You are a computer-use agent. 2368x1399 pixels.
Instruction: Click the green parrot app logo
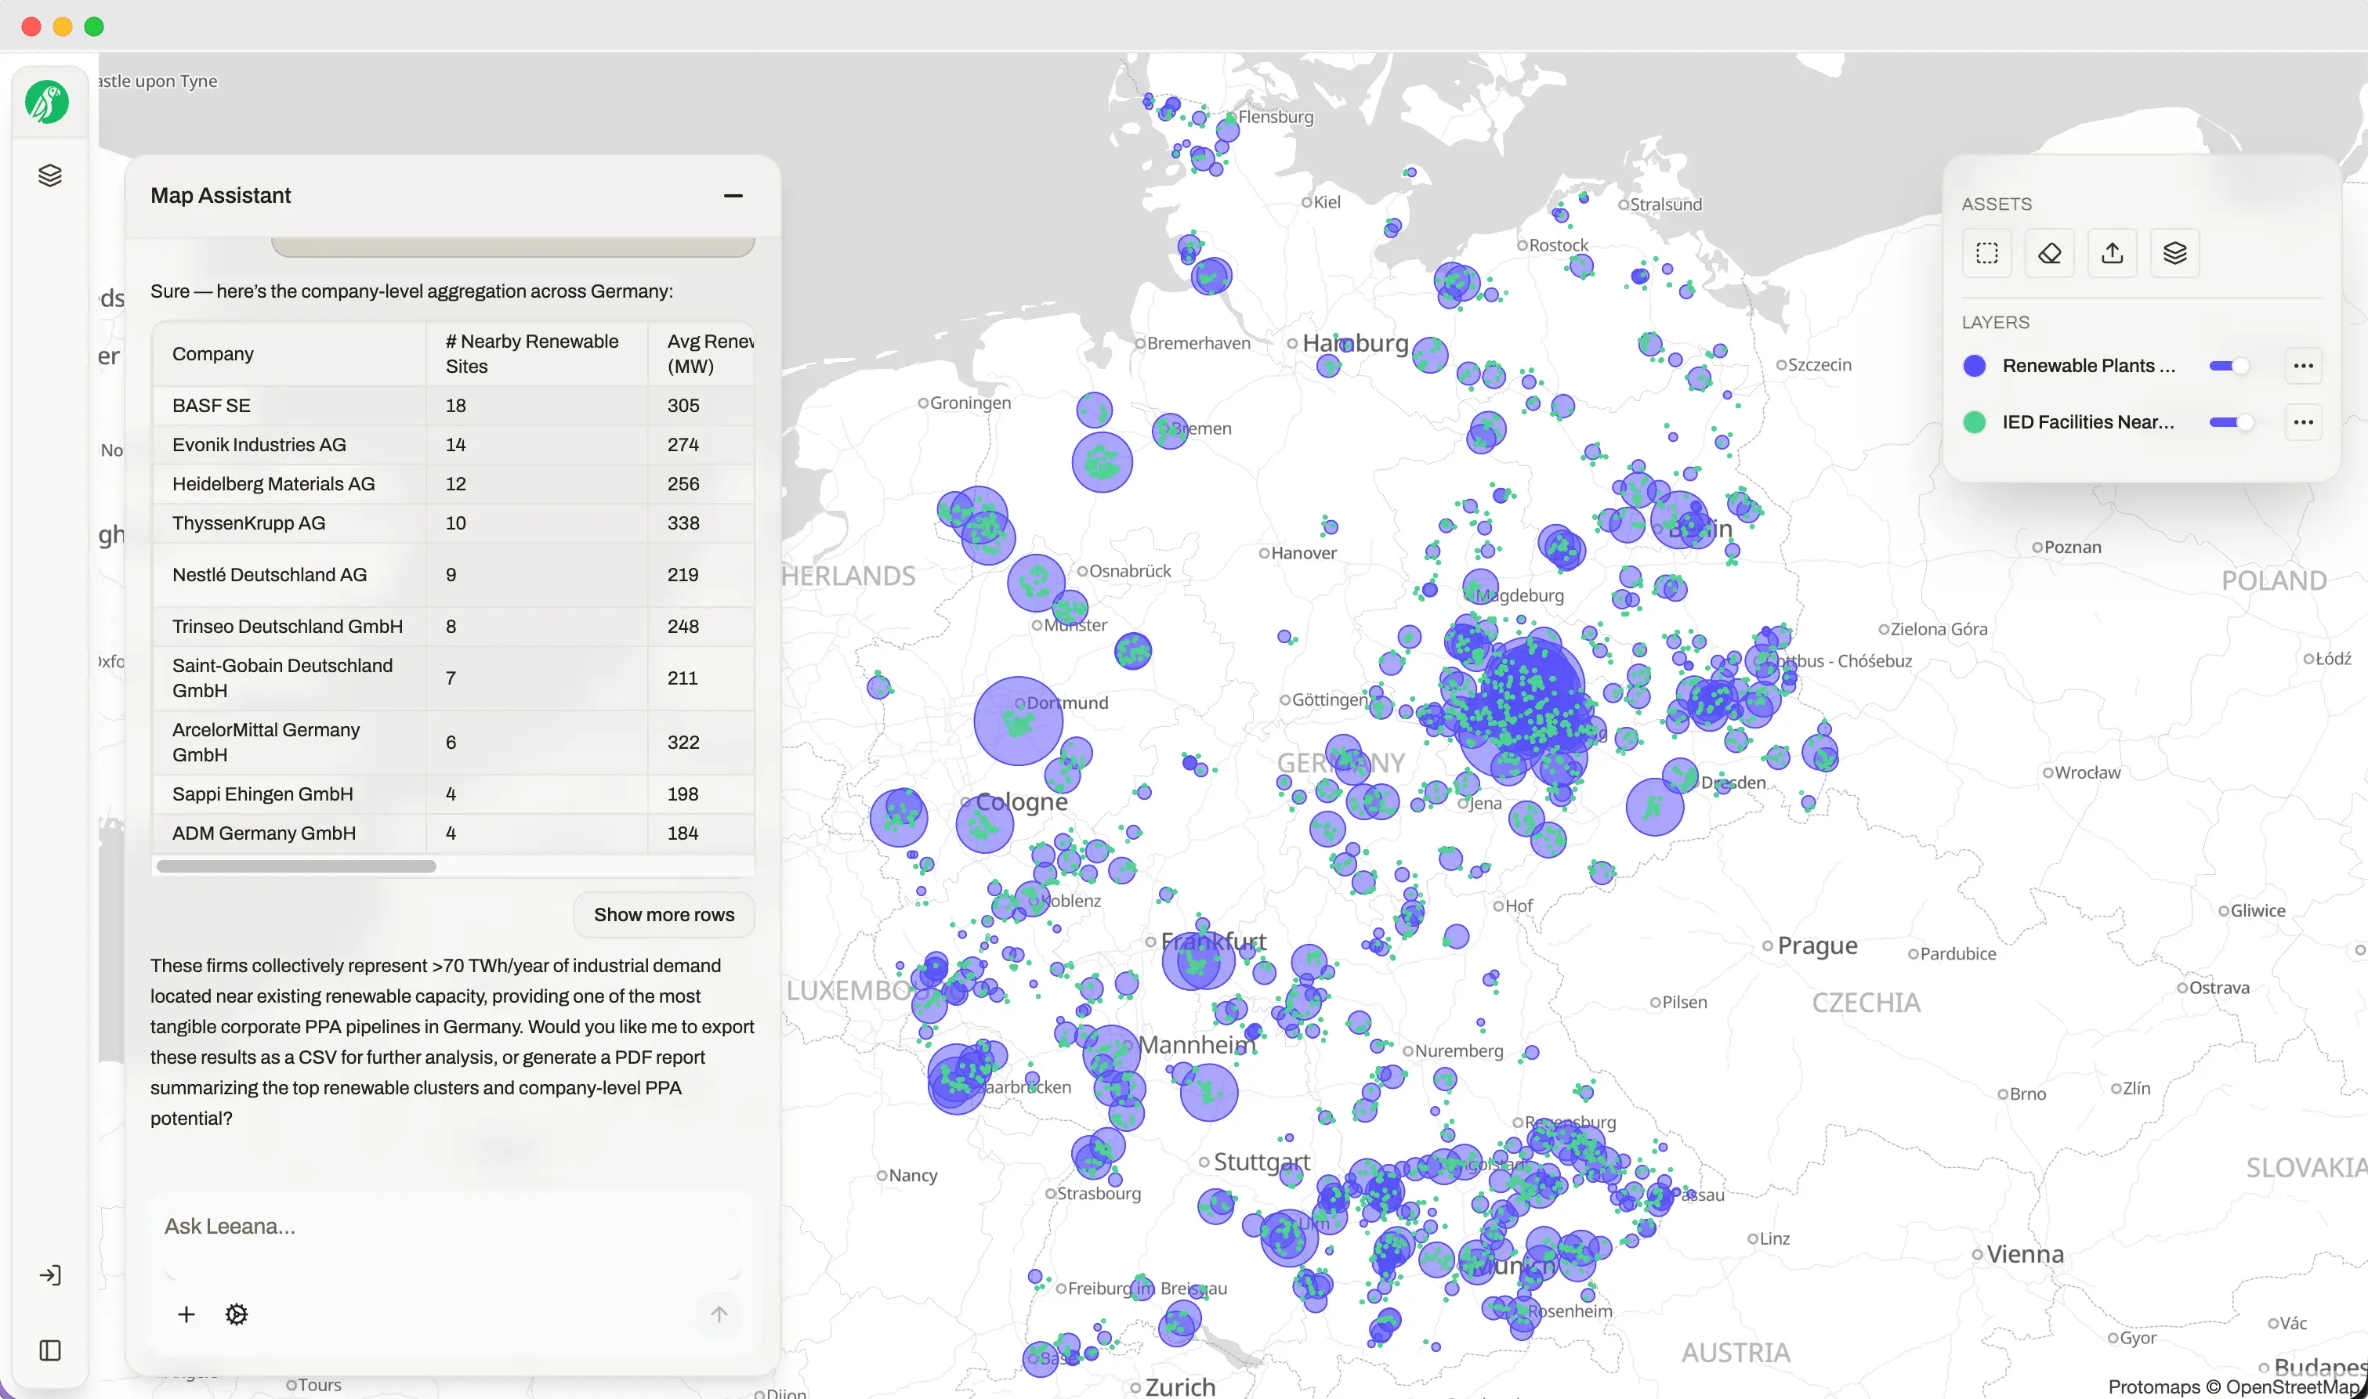pyautogui.click(x=47, y=102)
